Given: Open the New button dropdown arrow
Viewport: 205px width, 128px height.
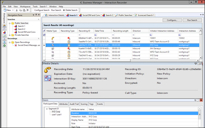Looking at the screenshot, I should 13,10.
